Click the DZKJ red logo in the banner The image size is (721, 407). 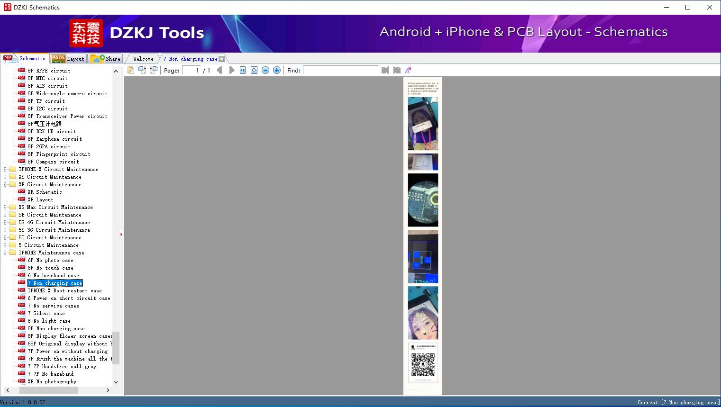point(86,33)
